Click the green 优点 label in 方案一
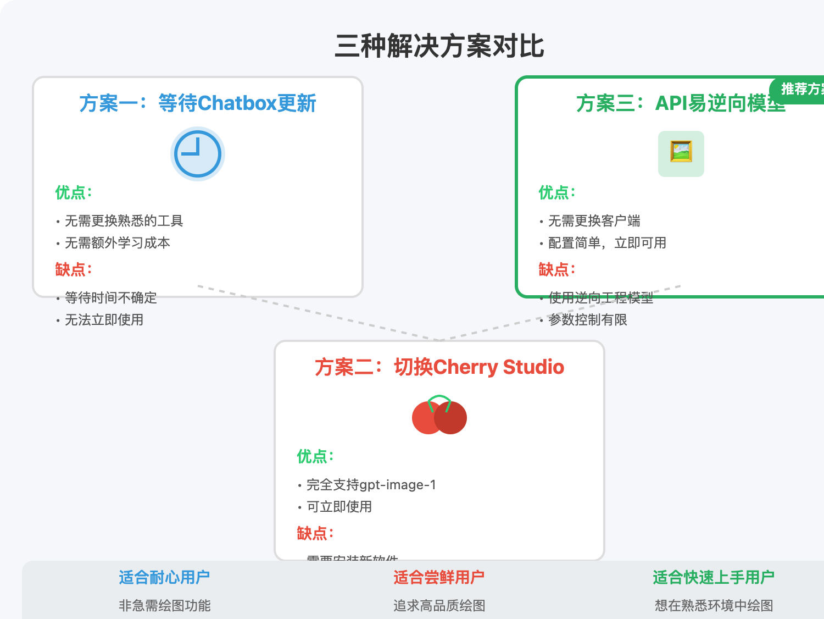 click(x=71, y=193)
